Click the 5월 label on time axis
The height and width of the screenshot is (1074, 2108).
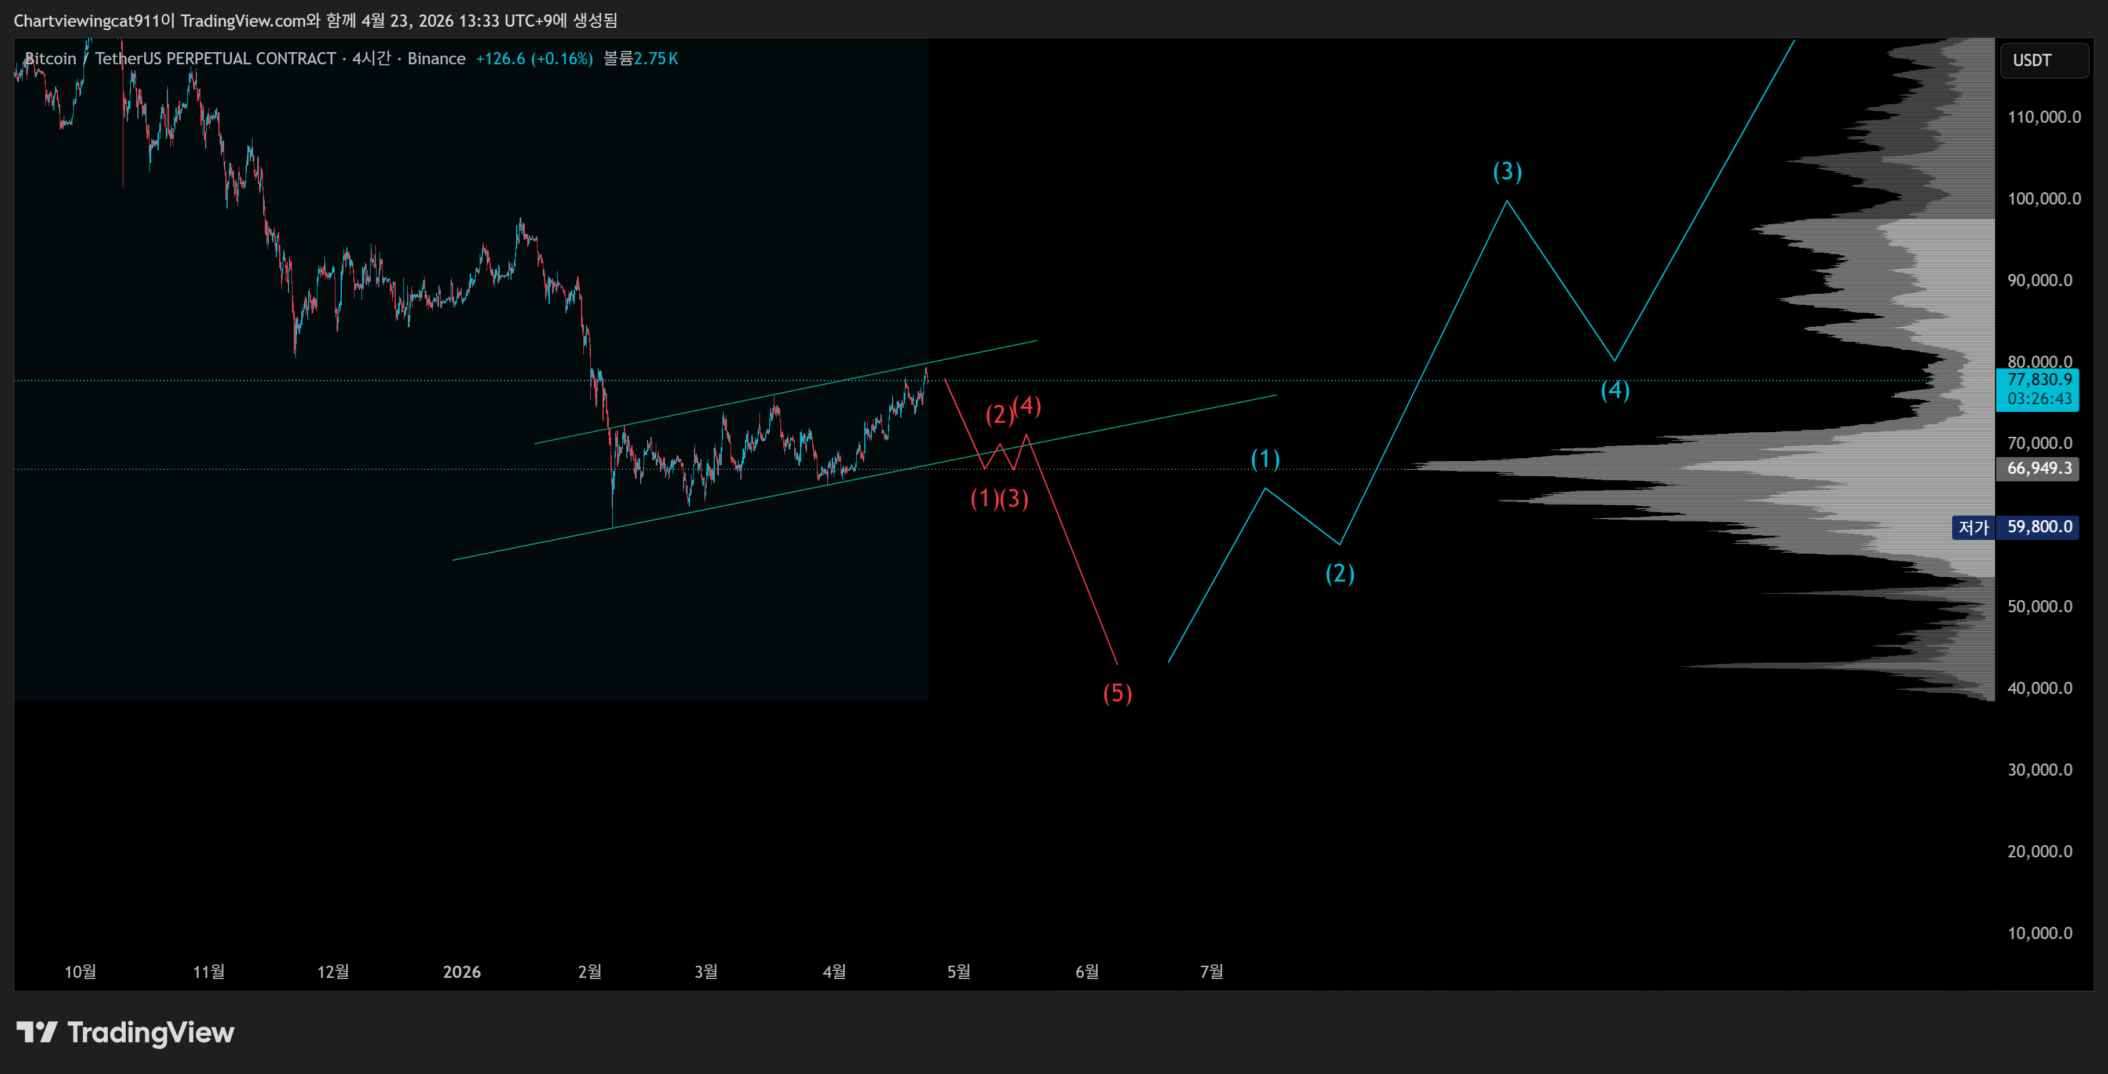pyautogui.click(x=958, y=971)
